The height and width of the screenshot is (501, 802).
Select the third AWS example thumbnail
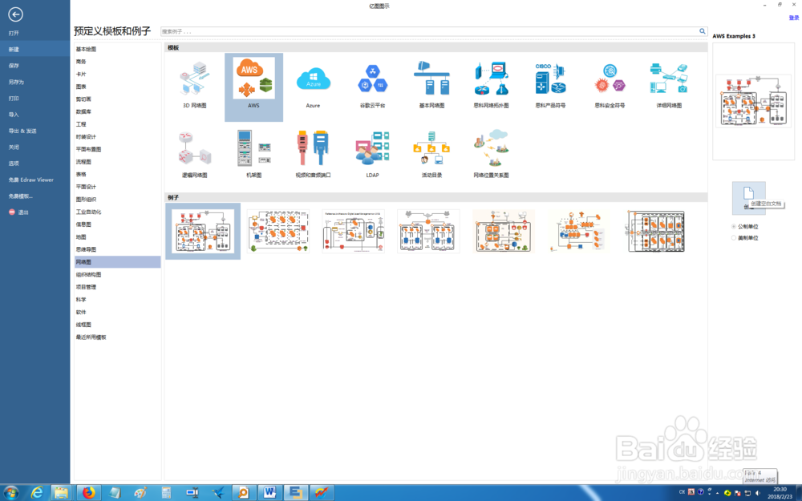click(354, 231)
